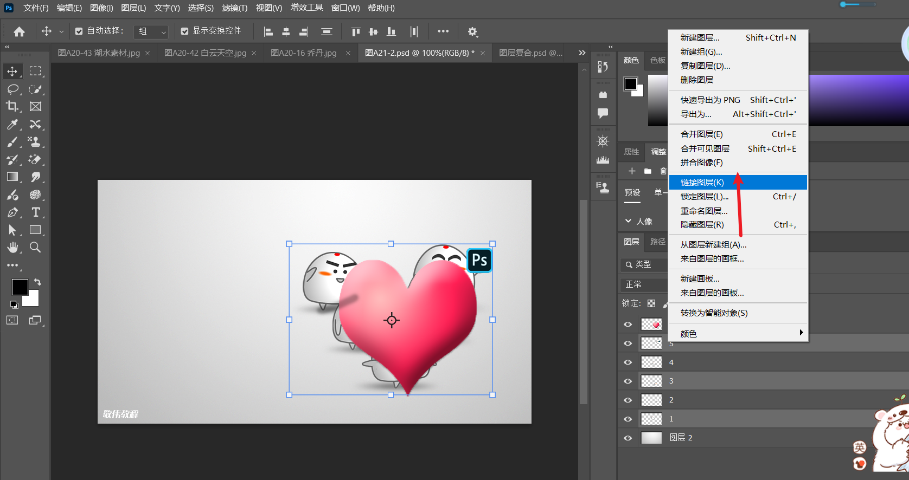Select the Rectangular Marquee tool

(35, 72)
